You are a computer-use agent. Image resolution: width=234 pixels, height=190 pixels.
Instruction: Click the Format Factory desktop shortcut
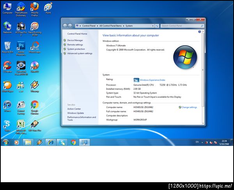tap(21, 107)
